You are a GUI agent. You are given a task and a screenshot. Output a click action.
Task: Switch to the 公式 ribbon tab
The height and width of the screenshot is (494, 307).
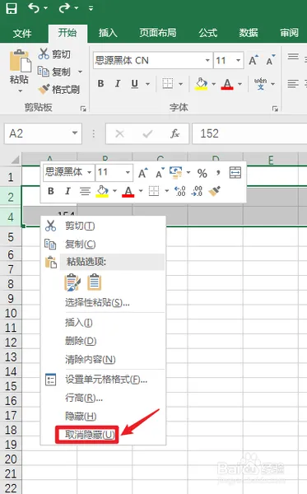click(x=208, y=33)
